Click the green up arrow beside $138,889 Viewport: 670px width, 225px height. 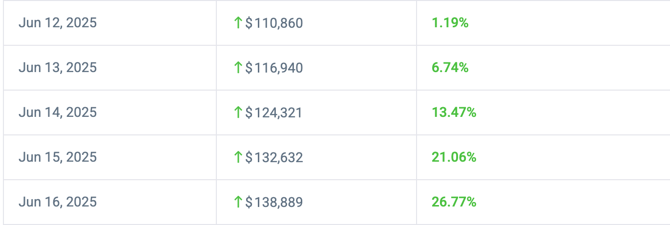[x=238, y=202]
